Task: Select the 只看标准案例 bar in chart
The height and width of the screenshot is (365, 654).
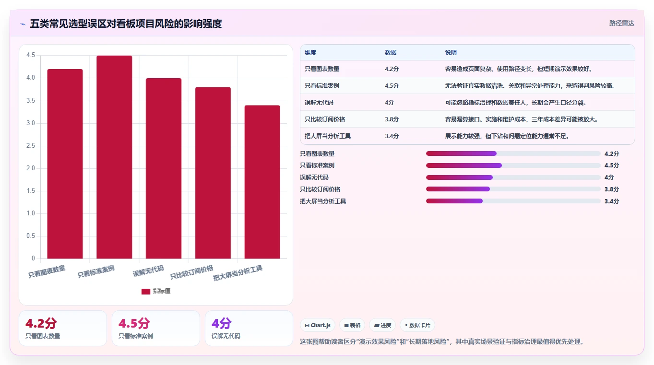Action: pos(114,157)
